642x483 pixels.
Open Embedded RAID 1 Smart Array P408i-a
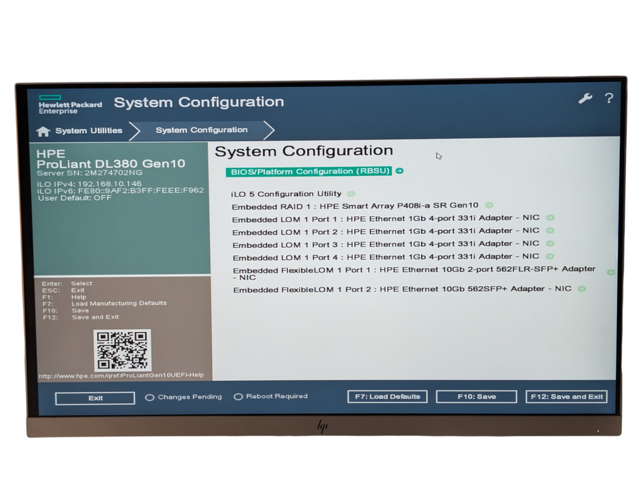355,206
